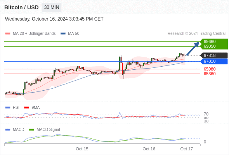Click the 65980 red support level

coord(210,69)
